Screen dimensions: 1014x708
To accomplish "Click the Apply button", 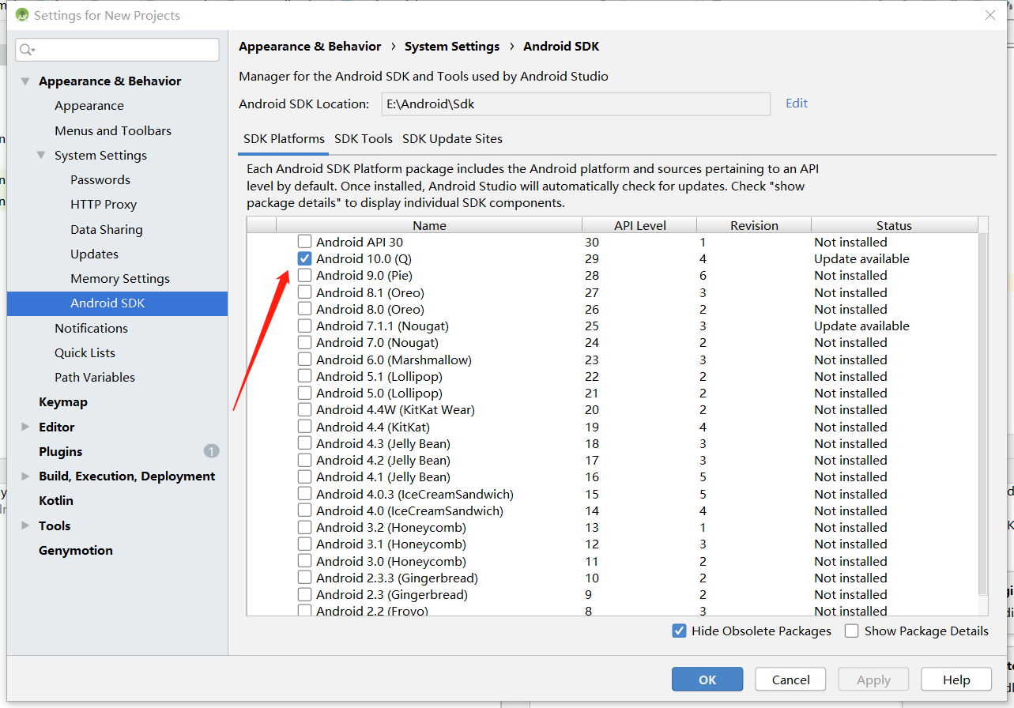I will point(873,680).
